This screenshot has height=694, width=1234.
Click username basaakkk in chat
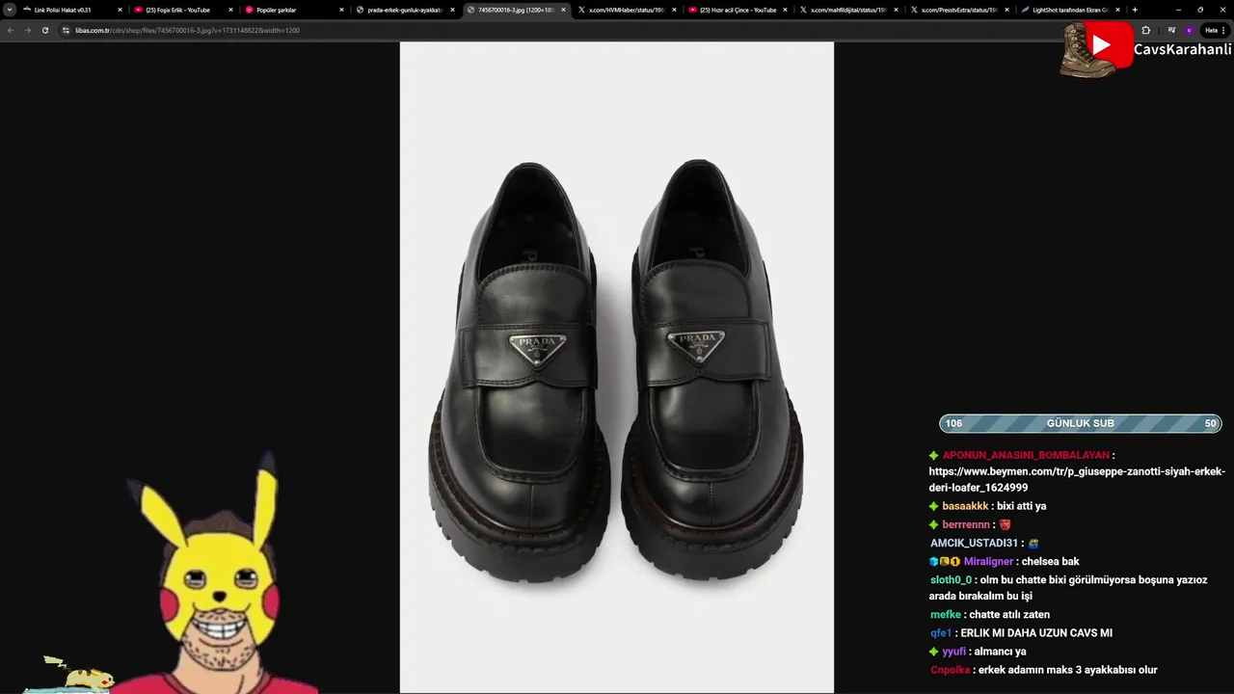[965, 506]
